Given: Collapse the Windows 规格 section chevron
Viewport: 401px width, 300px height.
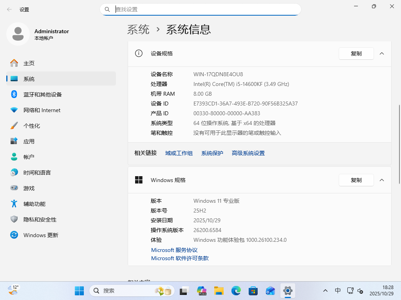Looking at the screenshot, I should [x=381, y=180].
